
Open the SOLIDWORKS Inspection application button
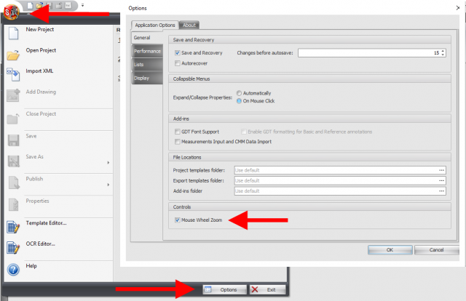12,12
